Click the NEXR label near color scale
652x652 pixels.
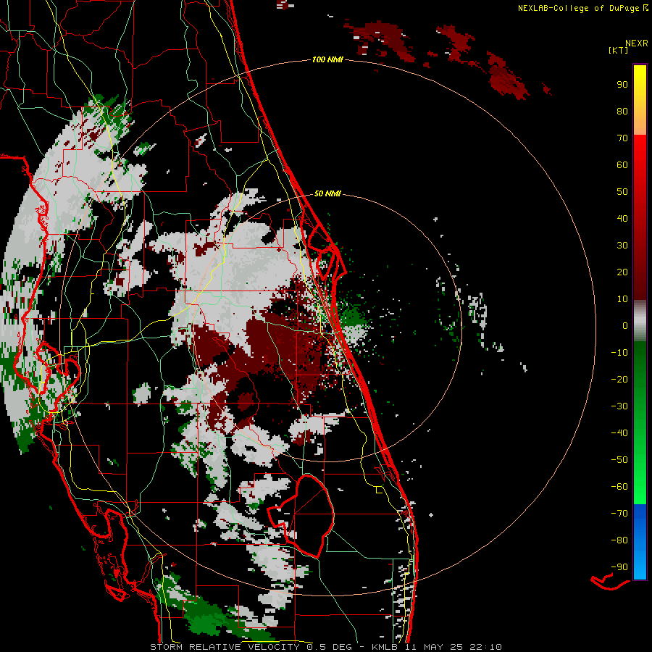pyautogui.click(x=637, y=43)
